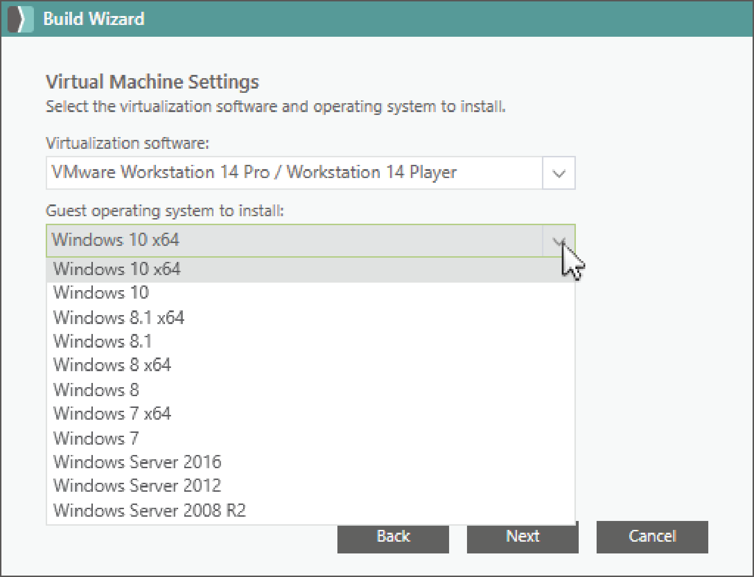Choose the Windows 8.1 option
The image size is (754, 577).
pyautogui.click(x=311, y=341)
